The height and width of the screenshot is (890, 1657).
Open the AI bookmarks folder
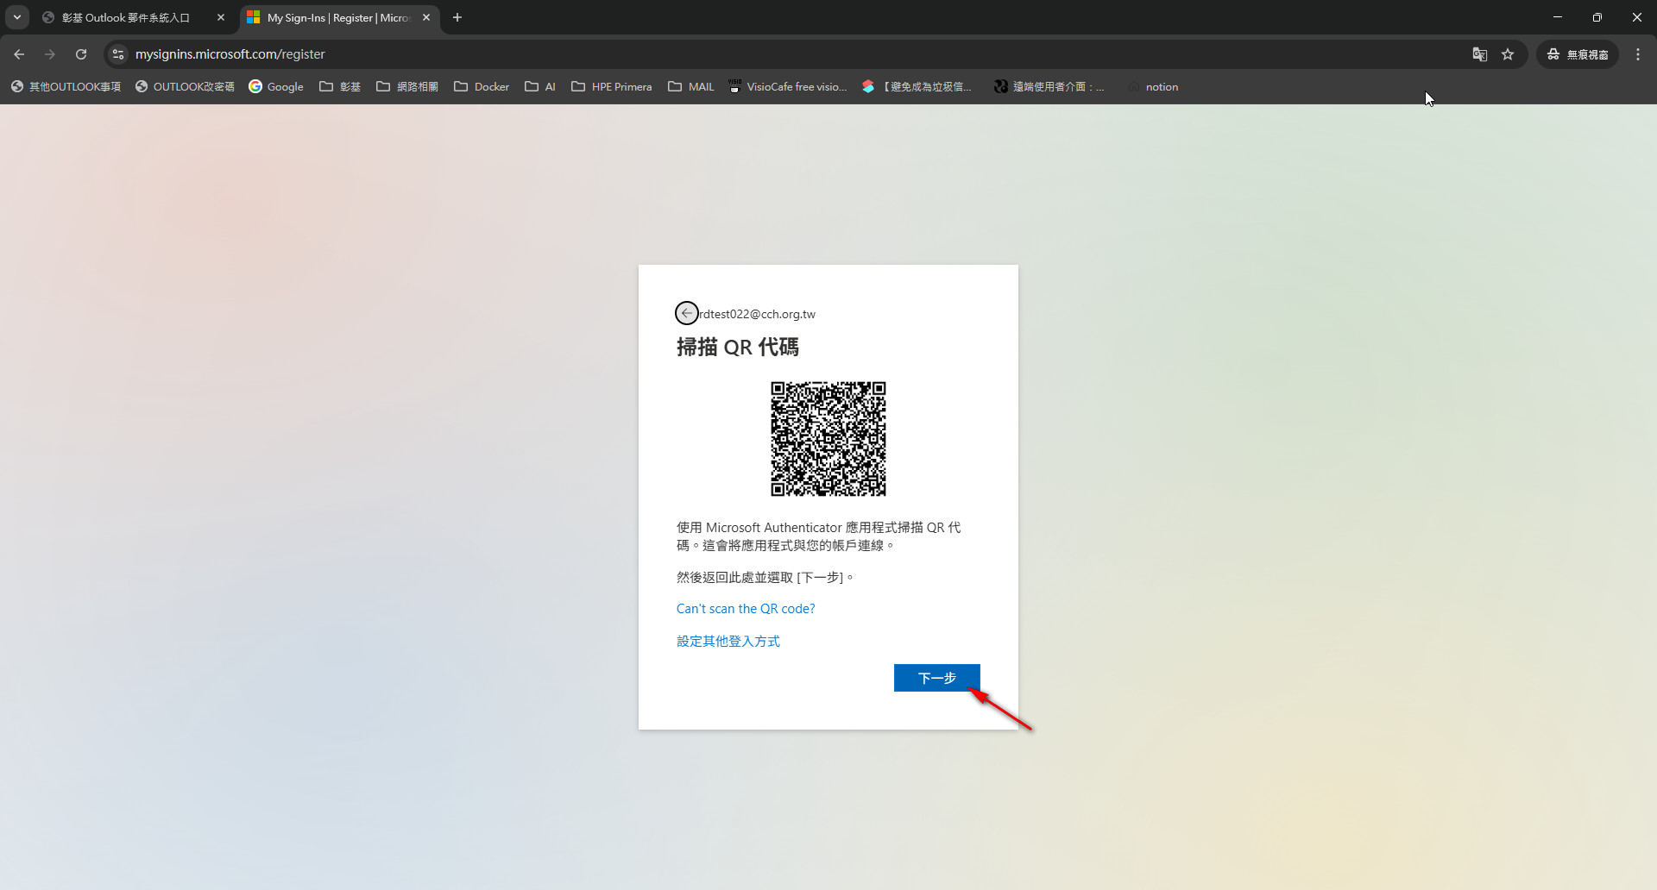click(540, 87)
